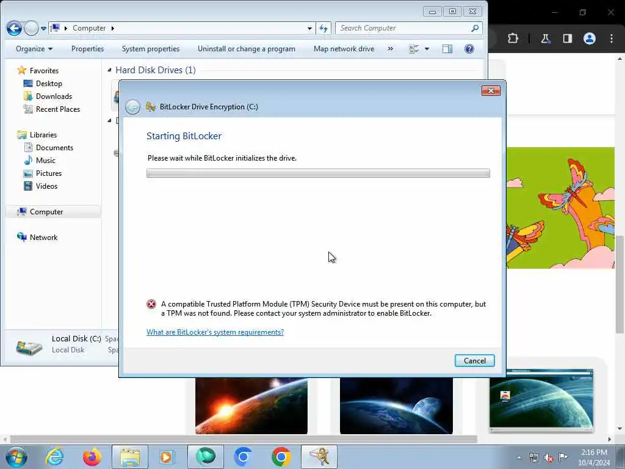Refresh the Computer folder view
The width and height of the screenshot is (625, 469).
coord(323,28)
